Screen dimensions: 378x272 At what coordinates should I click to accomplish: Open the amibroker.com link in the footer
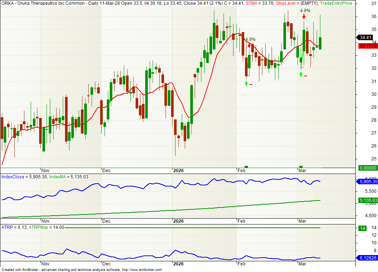pyautogui.click(x=142, y=270)
